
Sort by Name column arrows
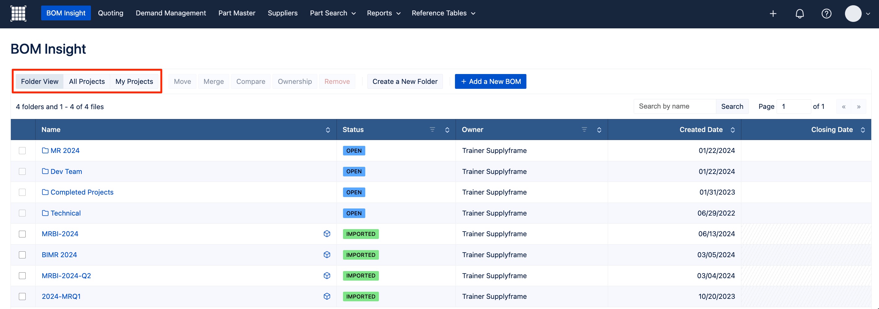pos(328,130)
